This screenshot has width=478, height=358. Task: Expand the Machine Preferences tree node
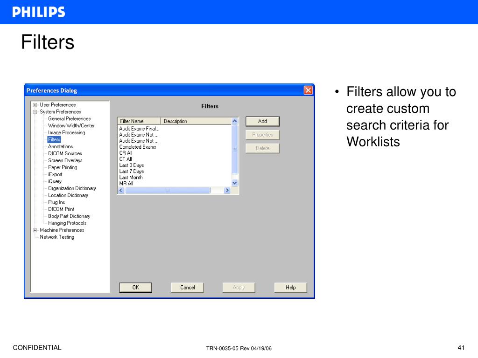[35, 230]
